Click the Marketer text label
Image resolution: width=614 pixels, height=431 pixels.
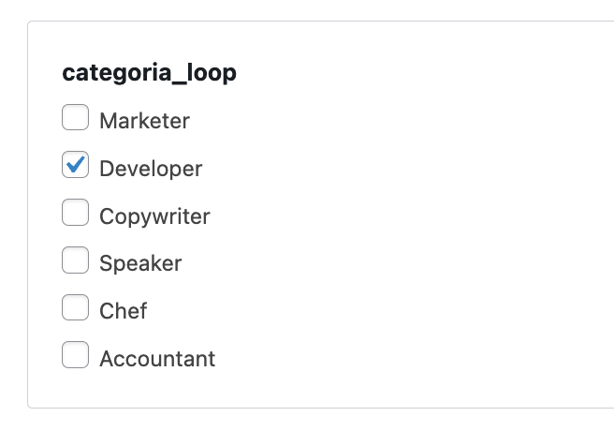pyautogui.click(x=144, y=121)
